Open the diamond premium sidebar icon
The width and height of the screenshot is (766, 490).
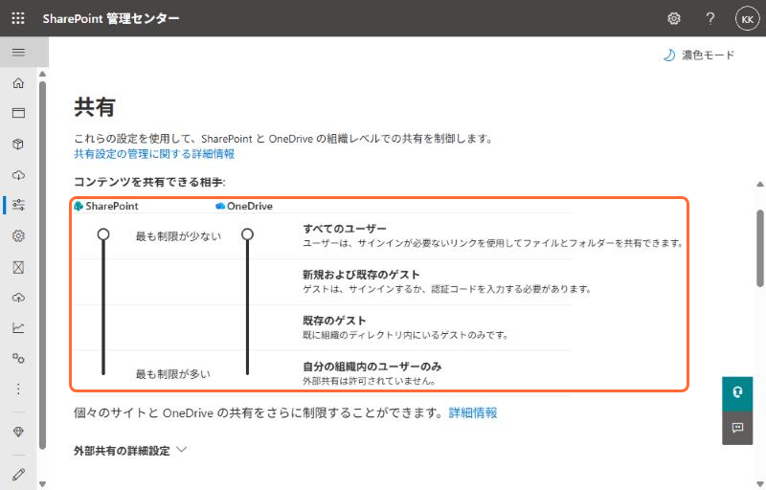(18, 432)
